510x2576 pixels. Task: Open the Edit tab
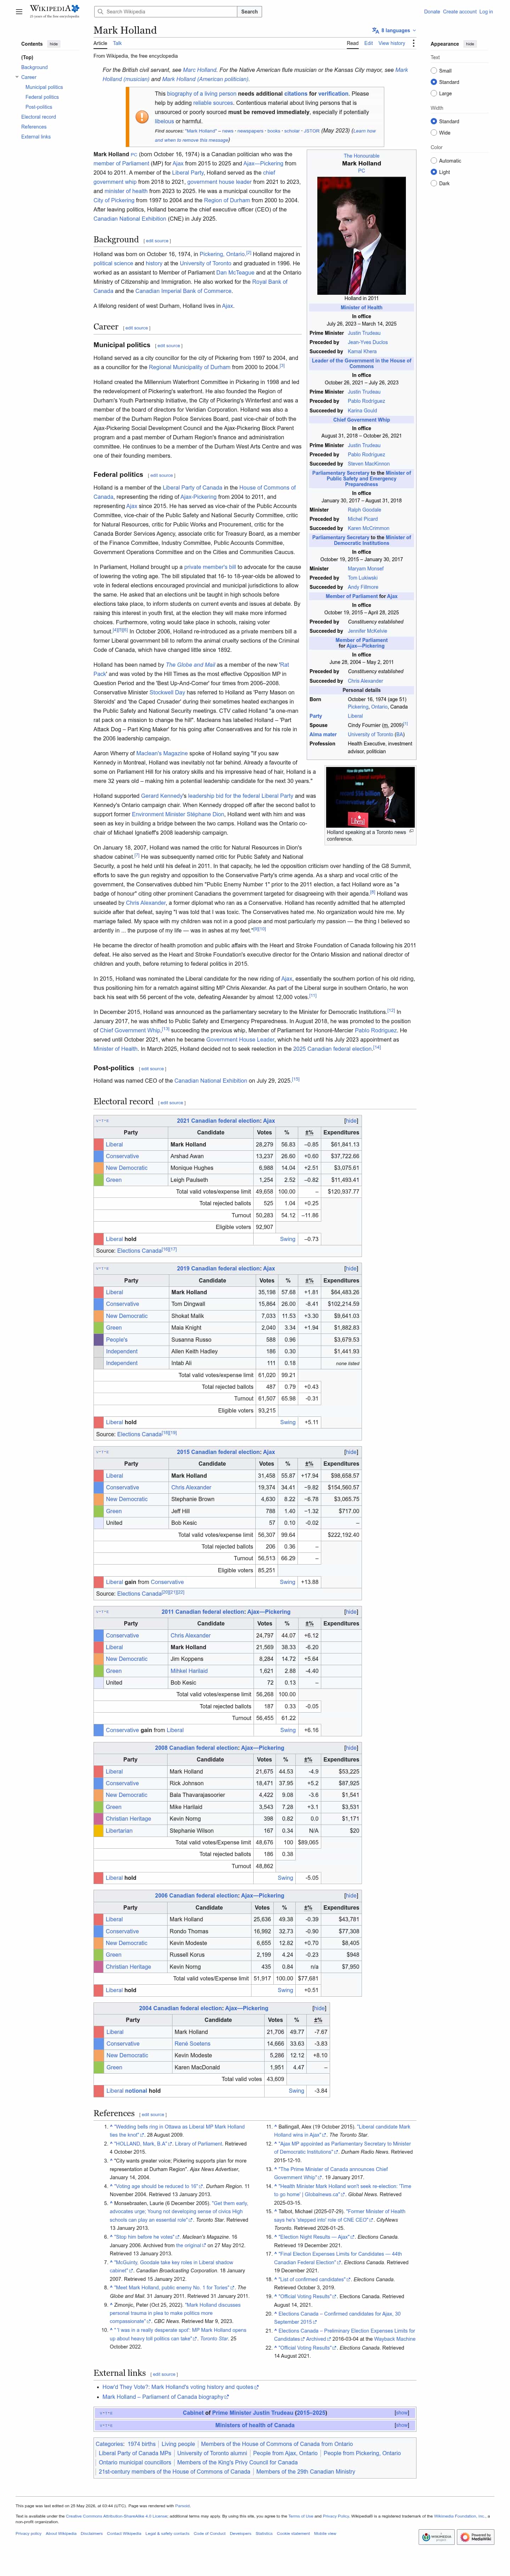tap(368, 43)
